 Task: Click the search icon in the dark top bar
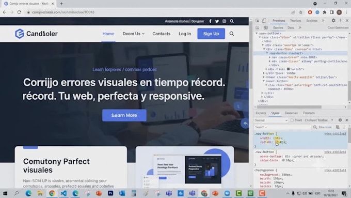pyautogui.click(x=232, y=21)
